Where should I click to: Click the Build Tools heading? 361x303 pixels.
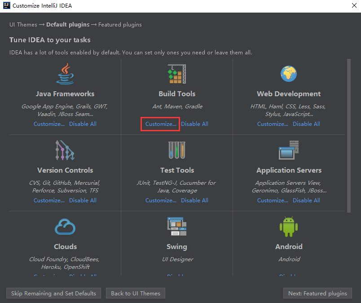(177, 94)
